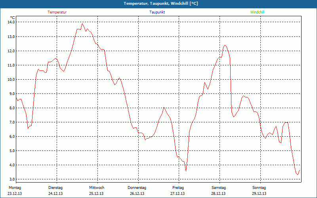Click the Sonntag day label
This screenshot has height=198, width=317.
(x=259, y=188)
